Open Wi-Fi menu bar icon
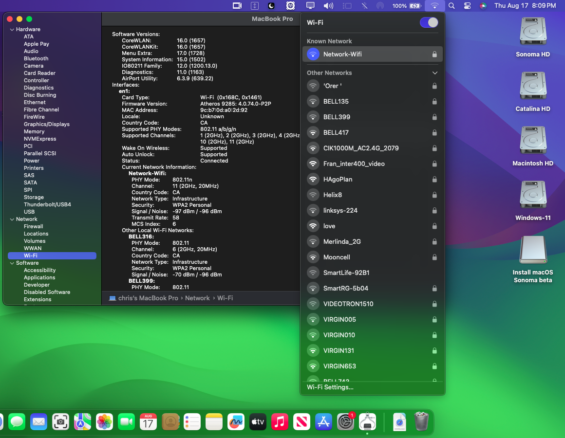Screen dimensions: 565x438 [434, 5]
